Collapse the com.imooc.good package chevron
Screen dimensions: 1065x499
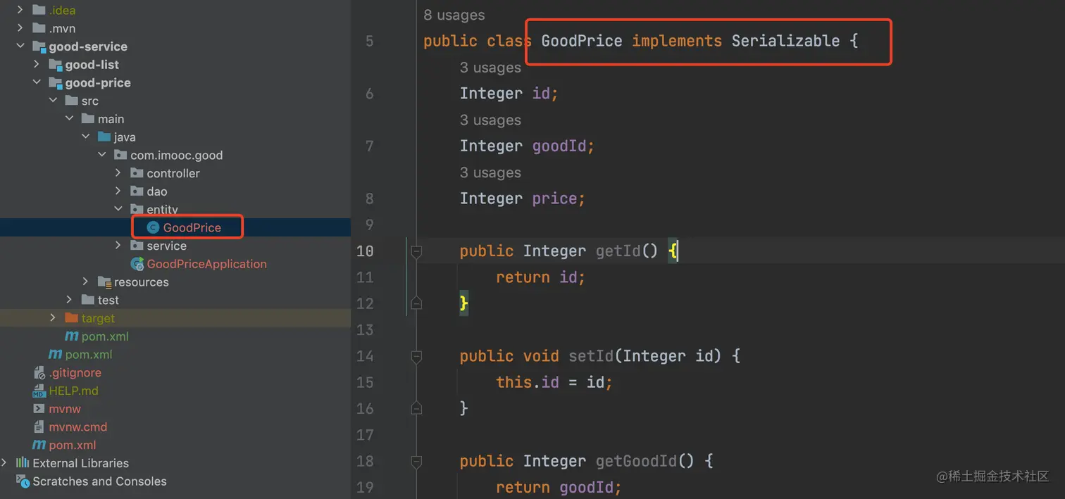pyautogui.click(x=101, y=155)
